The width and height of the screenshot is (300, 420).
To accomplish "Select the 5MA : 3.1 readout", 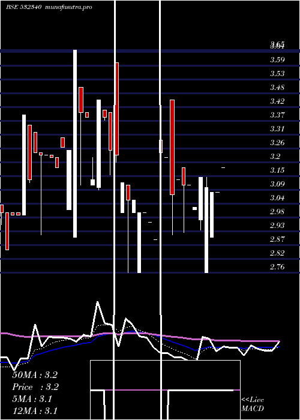I will (32, 399).
